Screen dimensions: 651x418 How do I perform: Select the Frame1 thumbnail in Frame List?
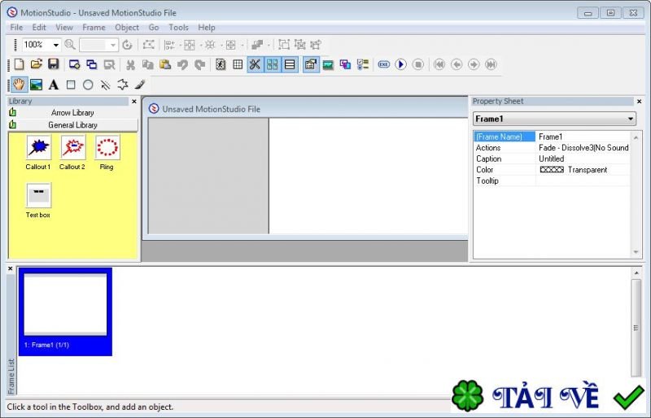pyautogui.click(x=65, y=311)
